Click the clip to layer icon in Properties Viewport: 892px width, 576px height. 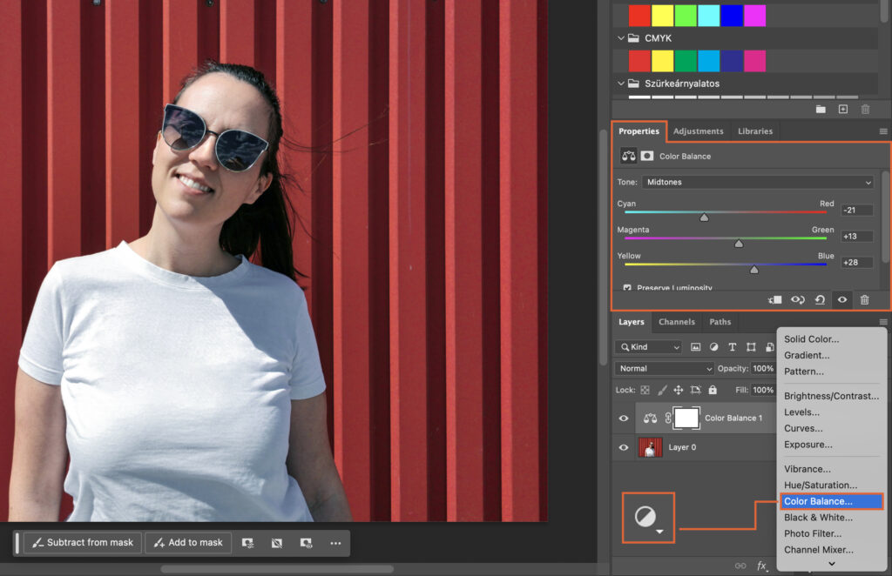[774, 299]
